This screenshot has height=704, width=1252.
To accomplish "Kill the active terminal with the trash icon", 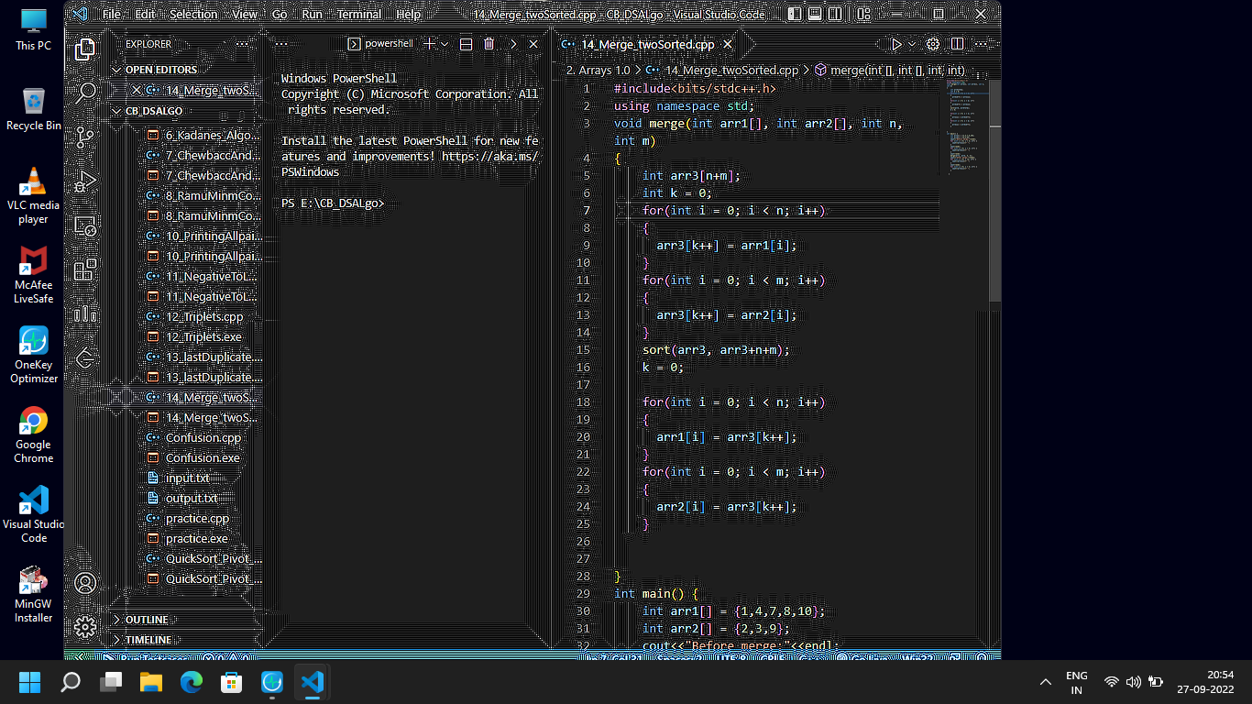I will click(489, 43).
